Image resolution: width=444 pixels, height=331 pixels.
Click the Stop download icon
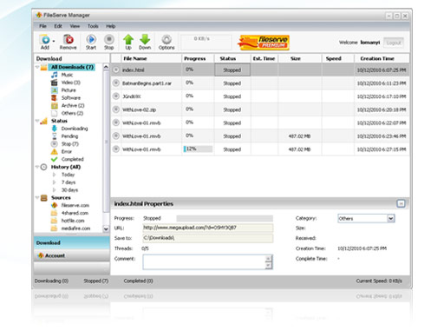pos(109,39)
